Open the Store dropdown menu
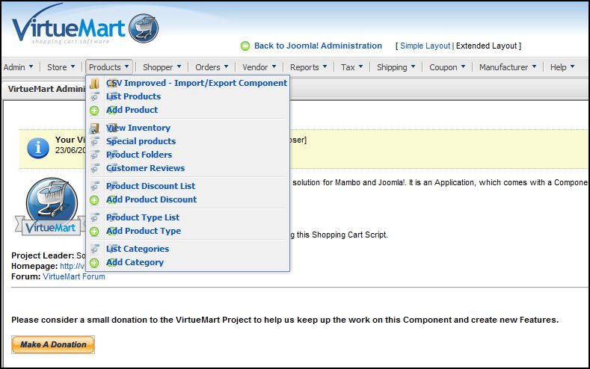Screen dimensions: 590x369 61,67
